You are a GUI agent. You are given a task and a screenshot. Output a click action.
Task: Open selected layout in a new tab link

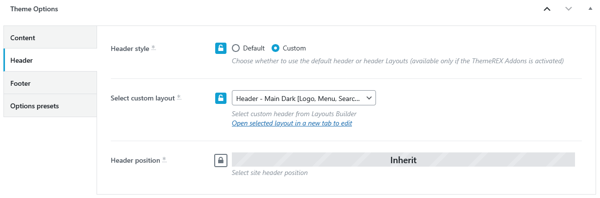[292, 123]
